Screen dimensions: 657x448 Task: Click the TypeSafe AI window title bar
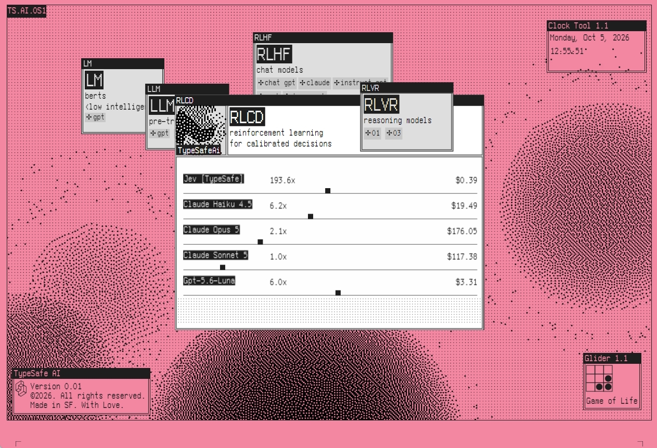81,373
